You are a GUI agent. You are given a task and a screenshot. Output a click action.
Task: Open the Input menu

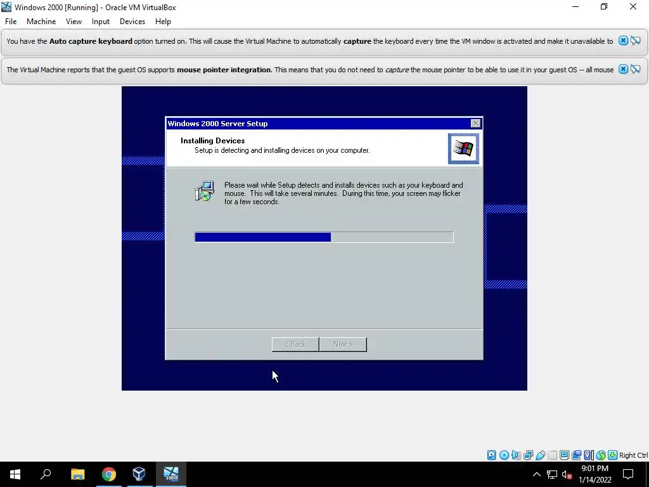pyautogui.click(x=101, y=22)
